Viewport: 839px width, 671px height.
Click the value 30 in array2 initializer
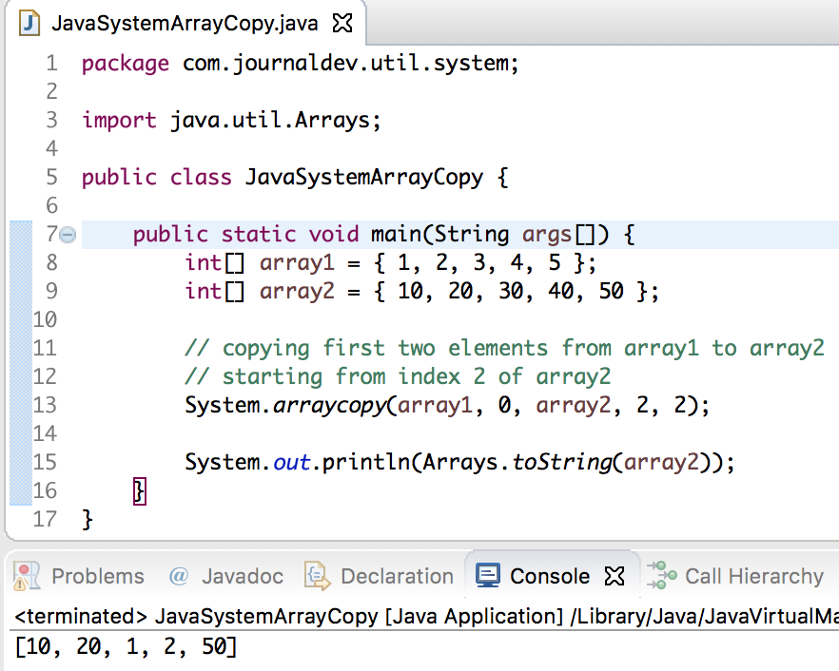511,291
